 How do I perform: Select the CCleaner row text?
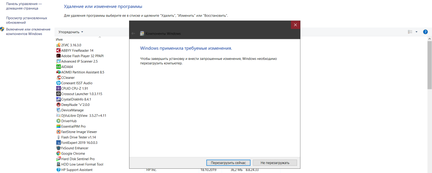pyautogui.click(x=68, y=77)
